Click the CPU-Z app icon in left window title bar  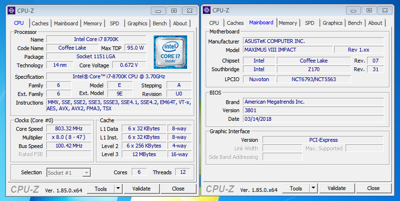[11, 11]
